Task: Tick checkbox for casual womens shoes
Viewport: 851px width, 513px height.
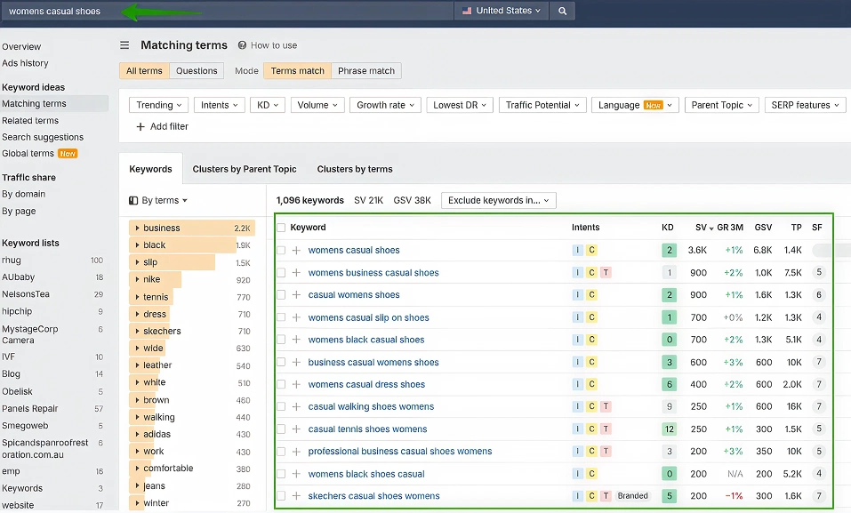Action: [x=281, y=295]
